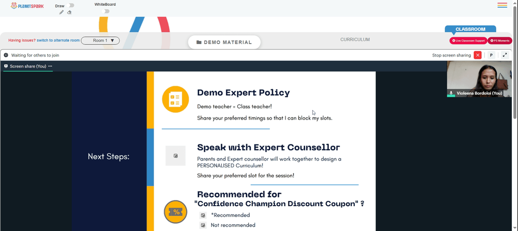
Task: Click Violeena Bordoloi's video thumbnail
Action: coord(479,79)
